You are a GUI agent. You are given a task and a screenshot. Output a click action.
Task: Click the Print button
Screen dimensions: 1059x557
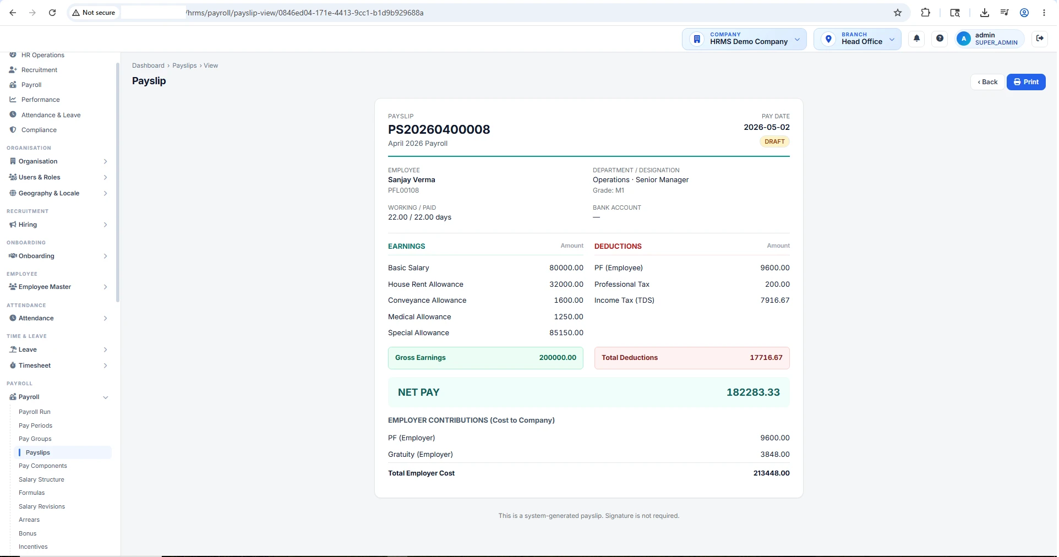1026,82
